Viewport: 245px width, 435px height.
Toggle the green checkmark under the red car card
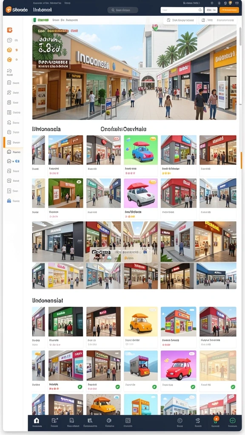click(x=193, y=387)
